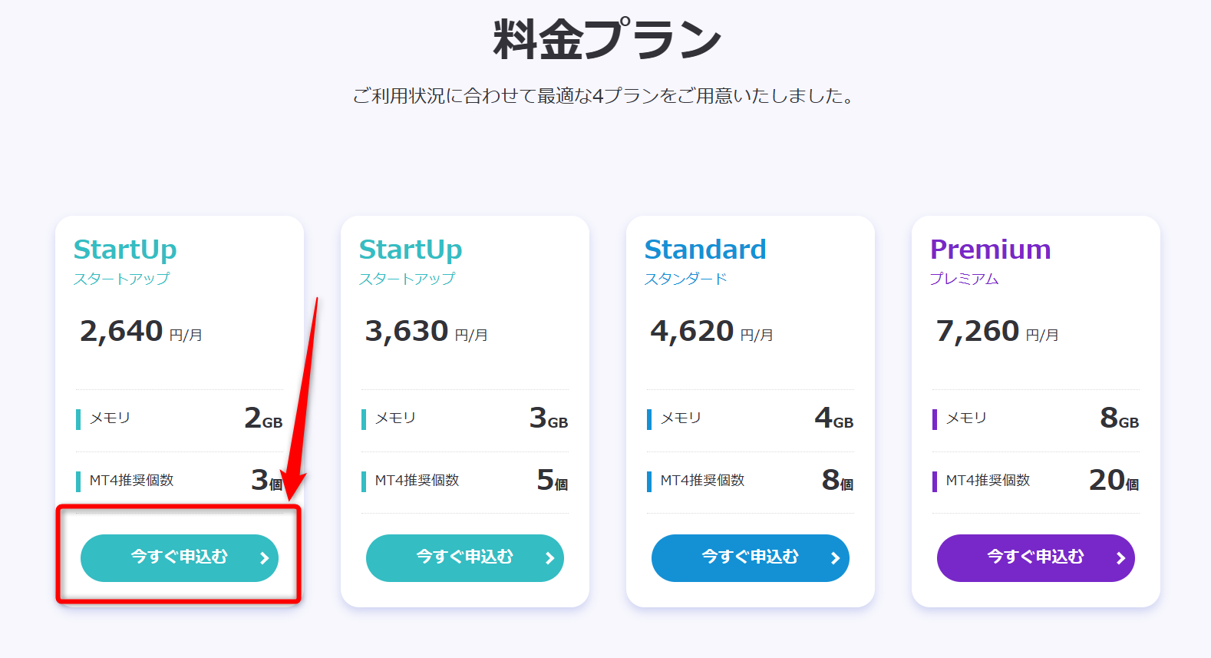Click the Premium plan title
1211x658 pixels.
tap(990, 250)
